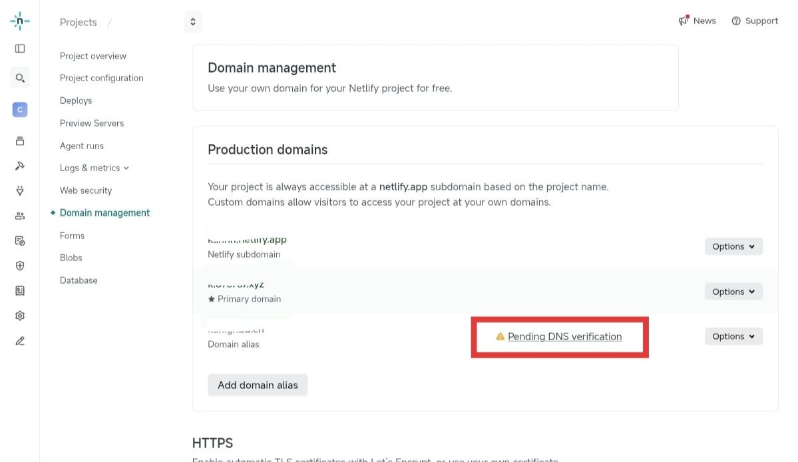Screen dimensions: 798x462
Task: Click the warning icon beside Pending DNS verification
Action: click(x=500, y=336)
